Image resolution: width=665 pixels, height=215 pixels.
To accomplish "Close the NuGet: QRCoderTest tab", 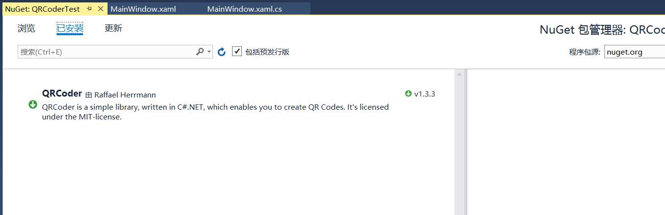I will [x=101, y=9].
